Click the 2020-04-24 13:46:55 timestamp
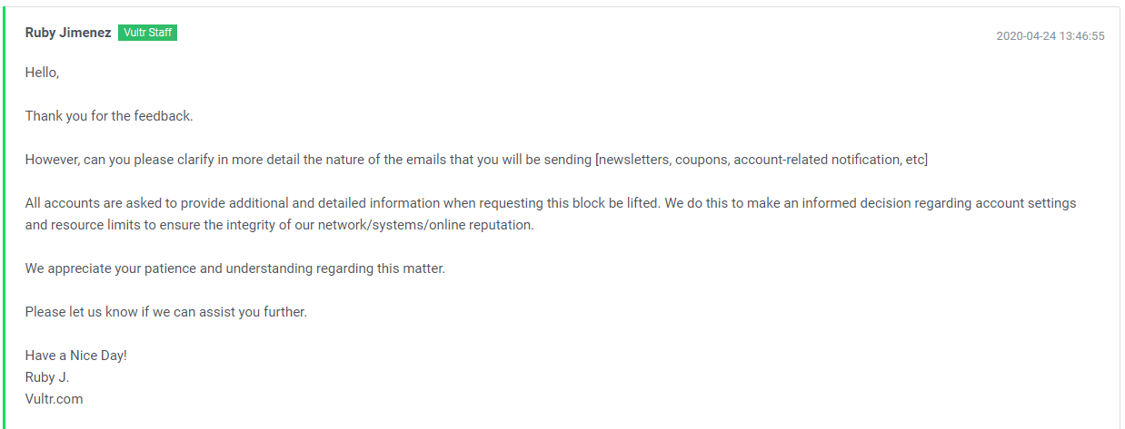1125x429 pixels. [x=1050, y=36]
